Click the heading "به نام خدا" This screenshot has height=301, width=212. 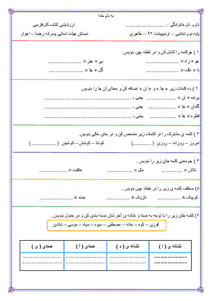click(x=106, y=16)
